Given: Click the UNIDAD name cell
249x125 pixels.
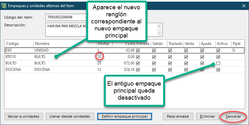Looking at the screenshot, I should [x=41, y=50].
